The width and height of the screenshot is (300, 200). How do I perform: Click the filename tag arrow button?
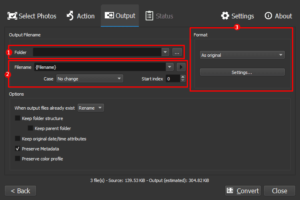tap(181, 67)
